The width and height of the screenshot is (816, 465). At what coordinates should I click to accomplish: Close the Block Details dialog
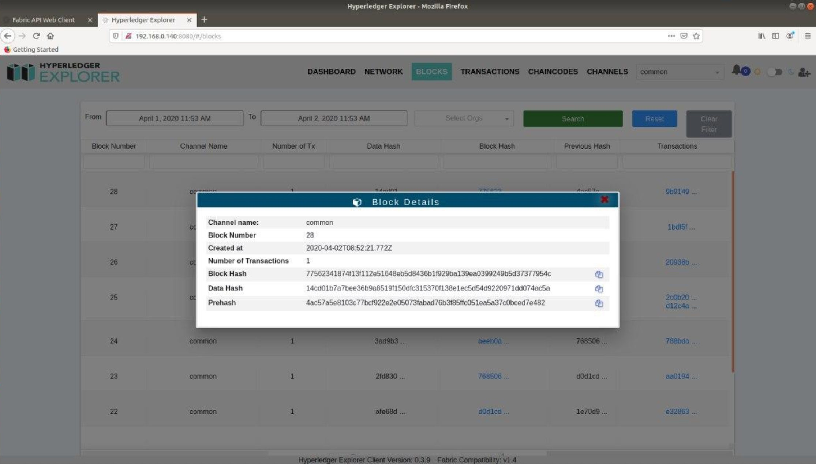coord(604,200)
